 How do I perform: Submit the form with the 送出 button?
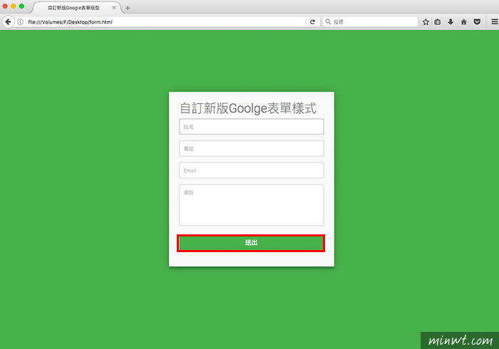point(251,243)
